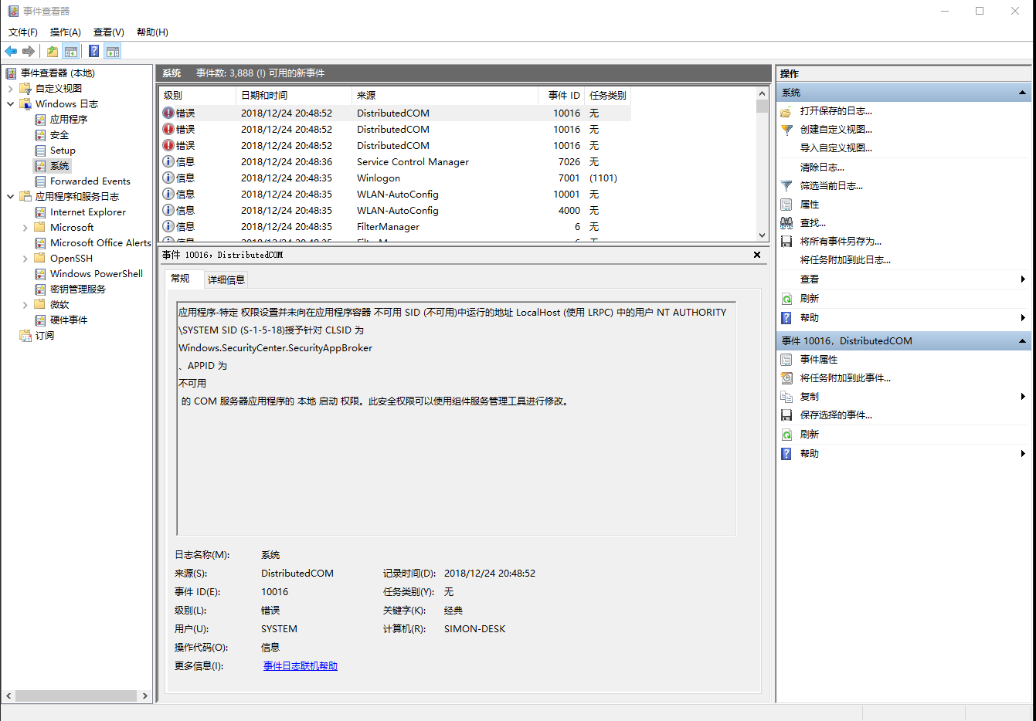Sort events by the 日期和时间 column header
This screenshot has height=721, width=1036.
(x=294, y=96)
